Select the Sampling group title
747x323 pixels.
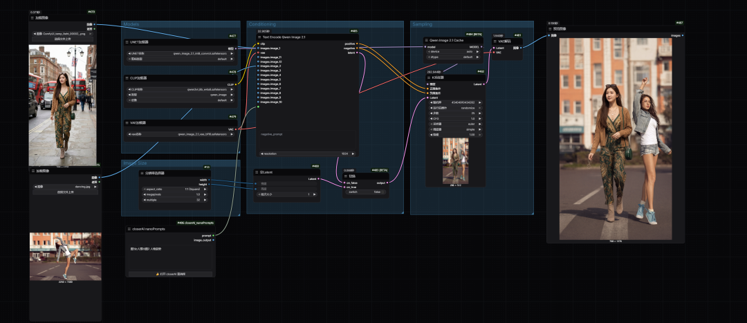click(x=422, y=24)
